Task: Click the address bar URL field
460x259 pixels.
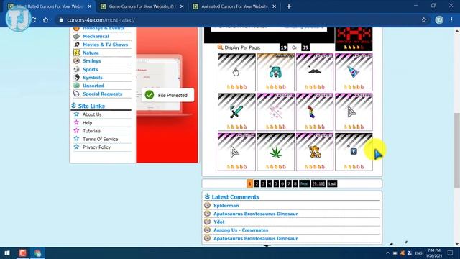Action: (238, 20)
